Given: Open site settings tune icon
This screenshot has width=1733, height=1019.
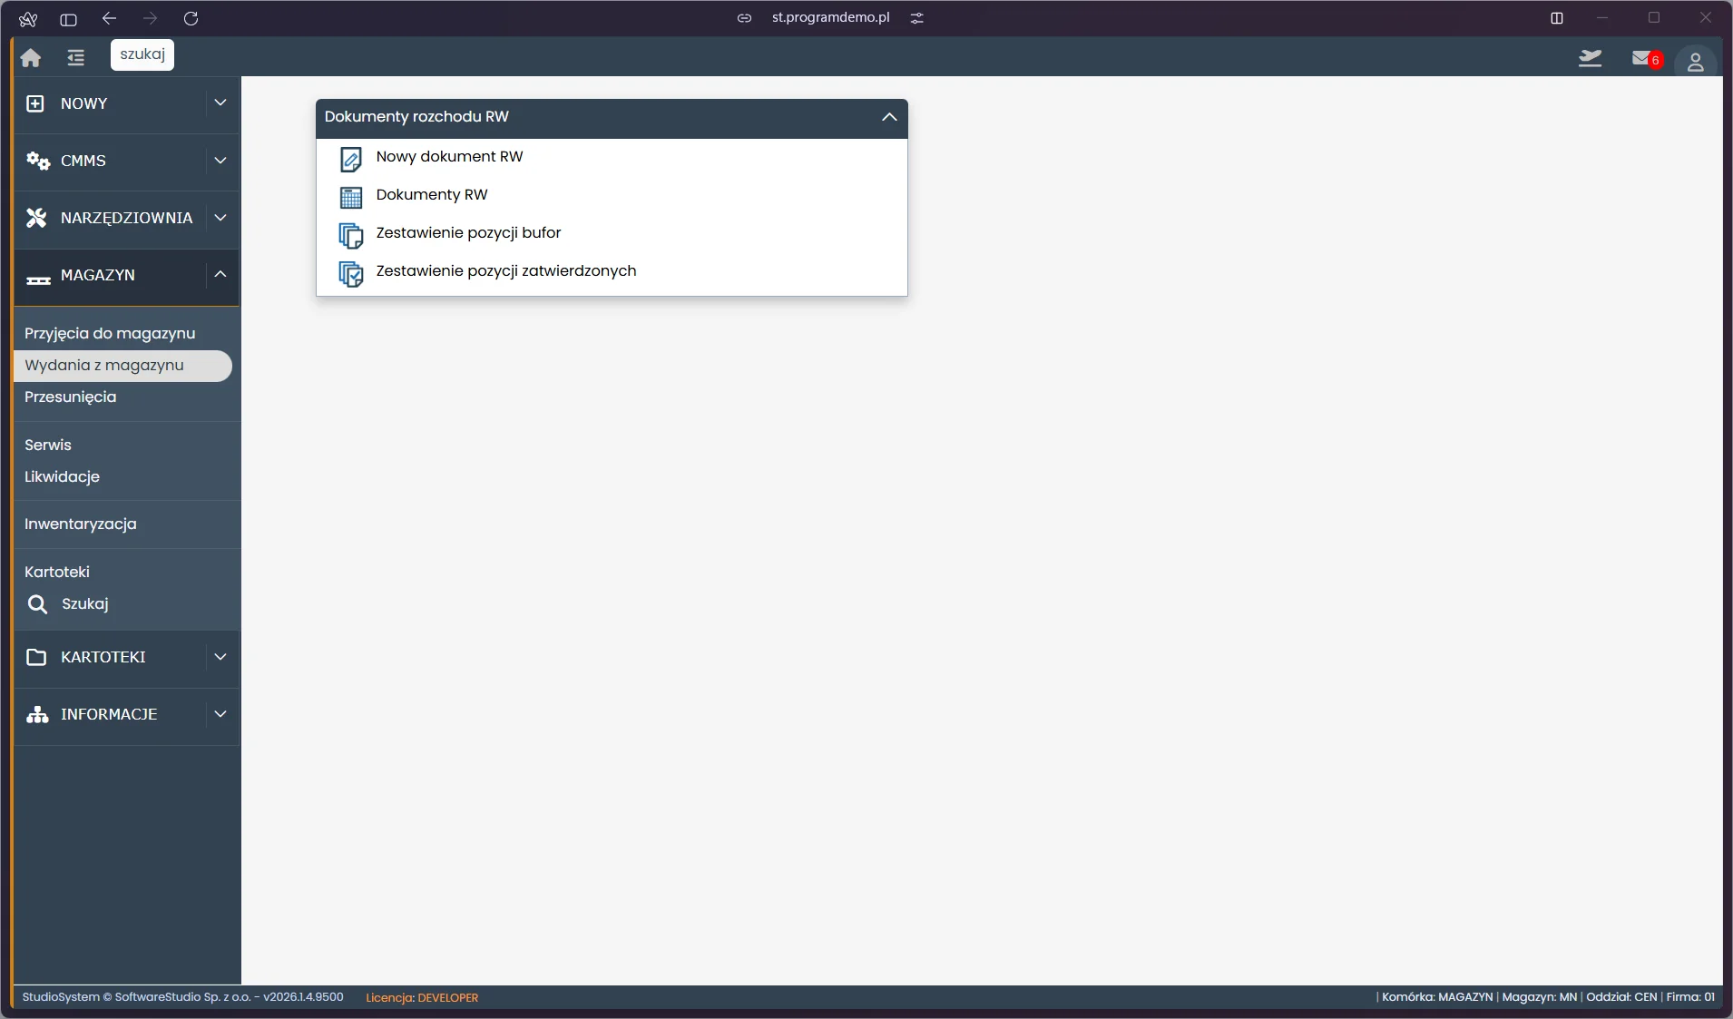Looking at the screenshot, I should click(x=917, y=18).
